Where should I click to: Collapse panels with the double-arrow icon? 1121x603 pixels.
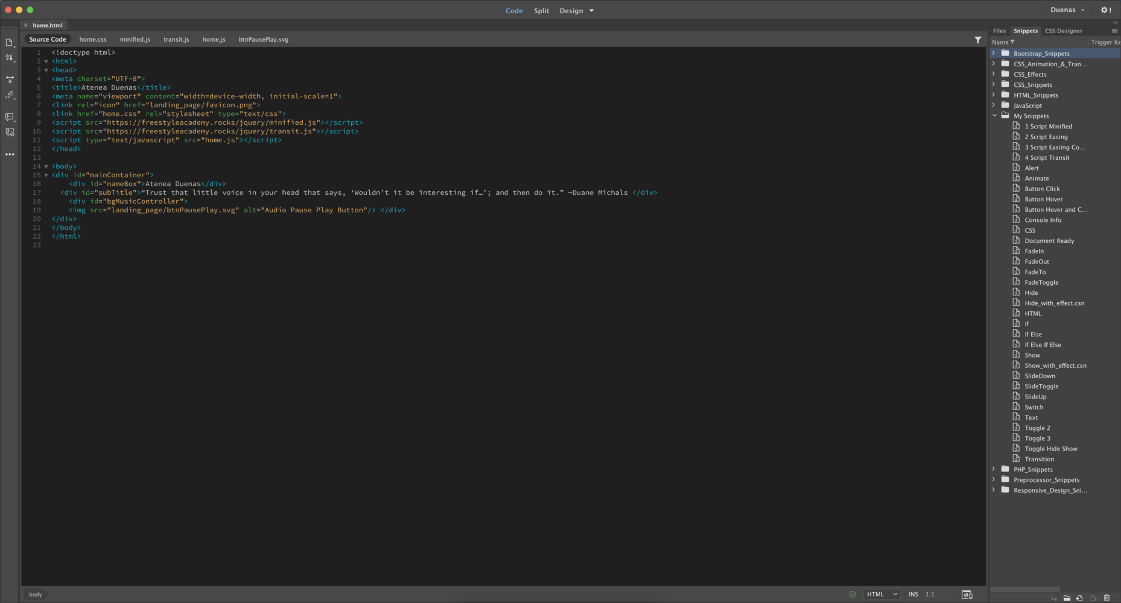coord(1115,23)
